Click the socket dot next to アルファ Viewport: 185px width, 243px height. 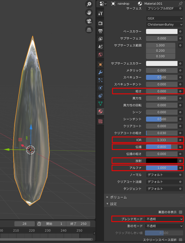pyautogui.click(x=180, y=168)
